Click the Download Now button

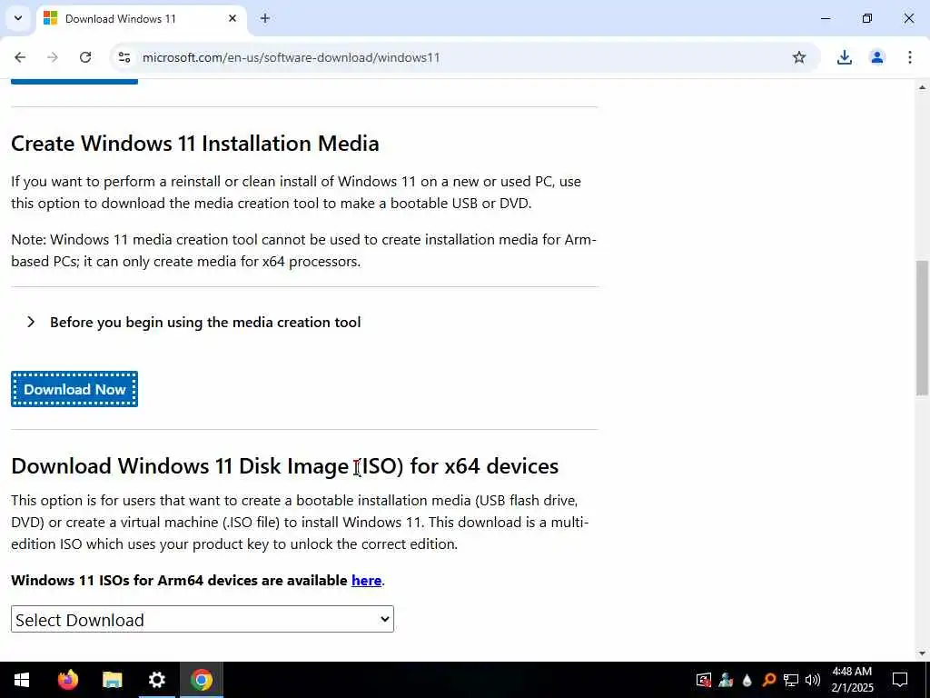click(x=74, y=389)
